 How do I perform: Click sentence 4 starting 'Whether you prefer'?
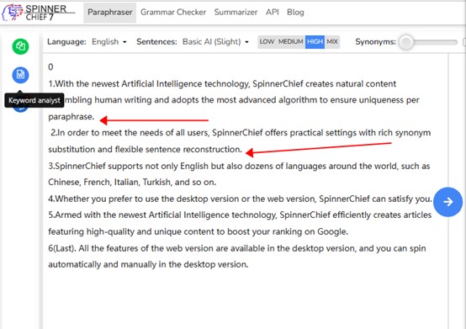pyautogui.click(x=240, y=199)
